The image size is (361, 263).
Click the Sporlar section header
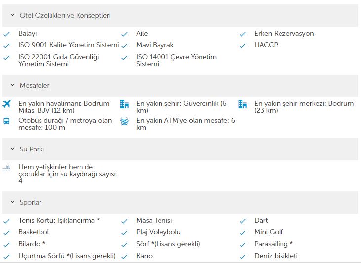180,202
